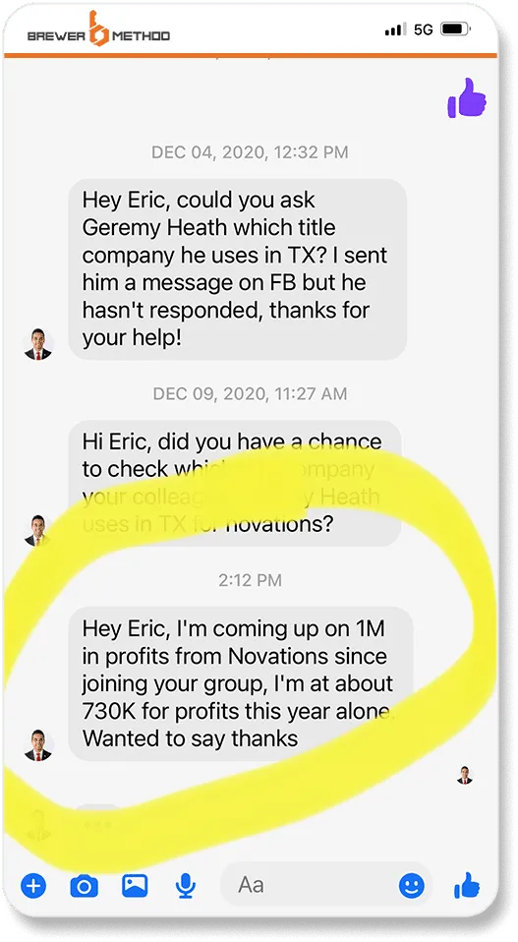Tap the DEC 09, 2020 timestamp
Viewport: 518px width, 942px height.
click(250, 394)
